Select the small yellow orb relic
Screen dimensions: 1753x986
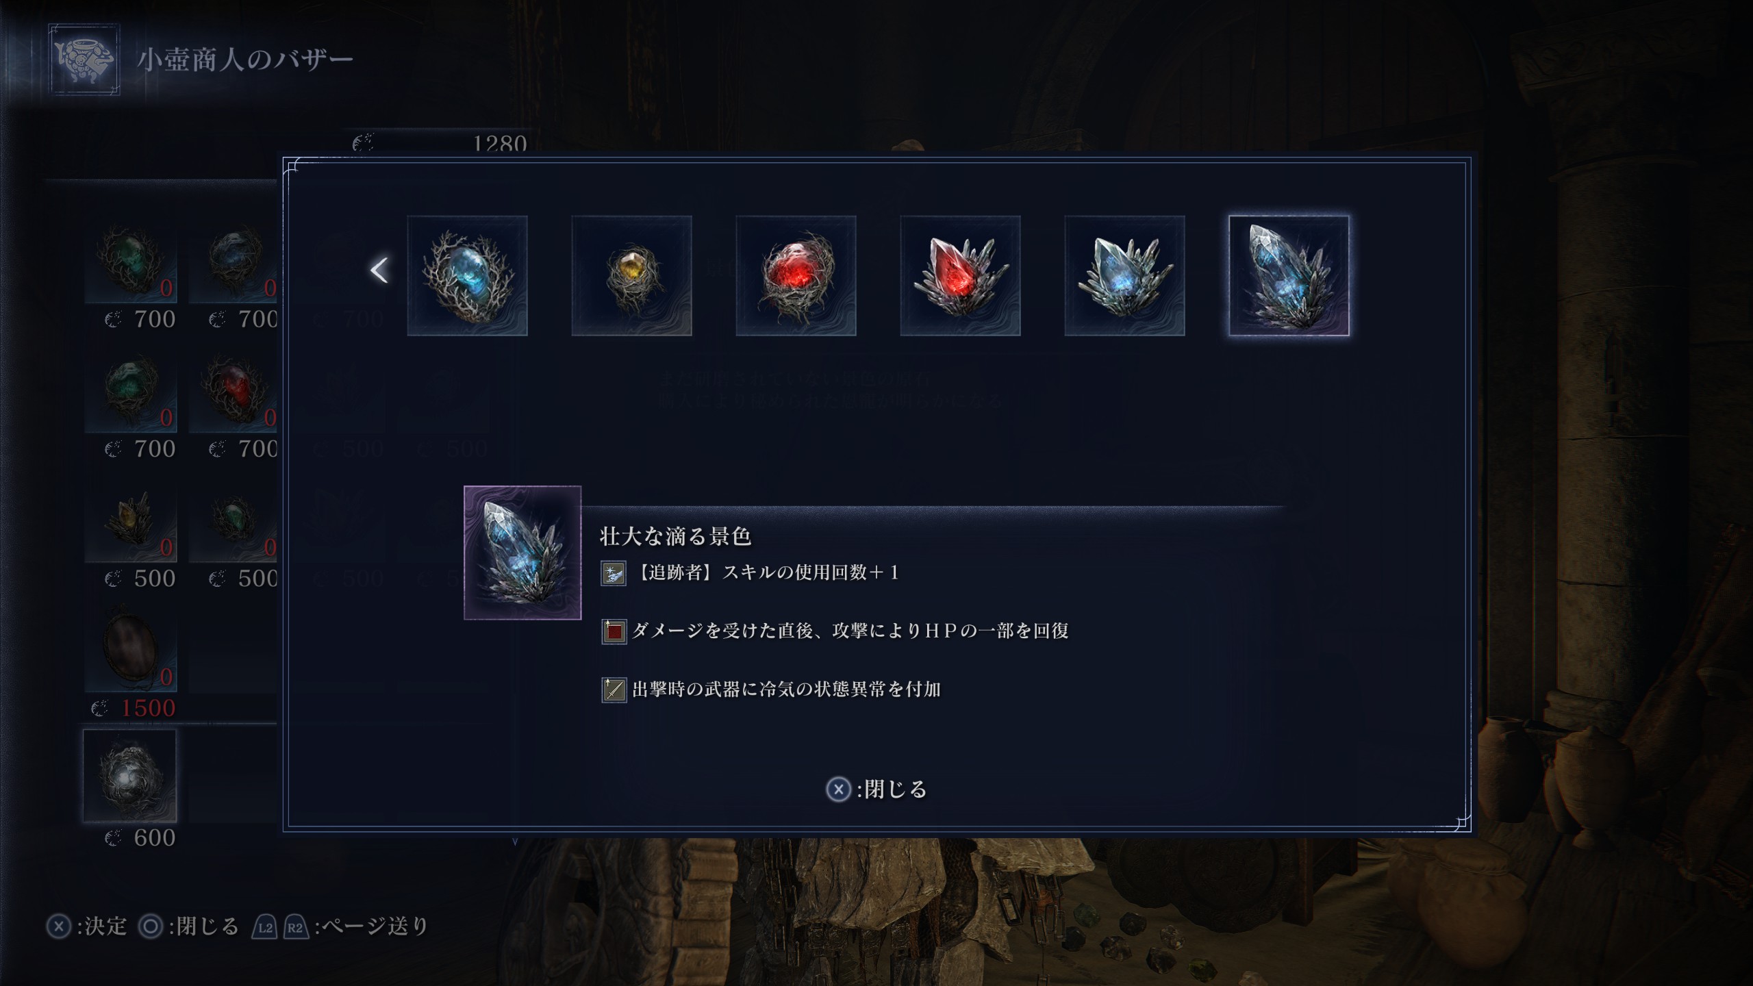(631, 275)
